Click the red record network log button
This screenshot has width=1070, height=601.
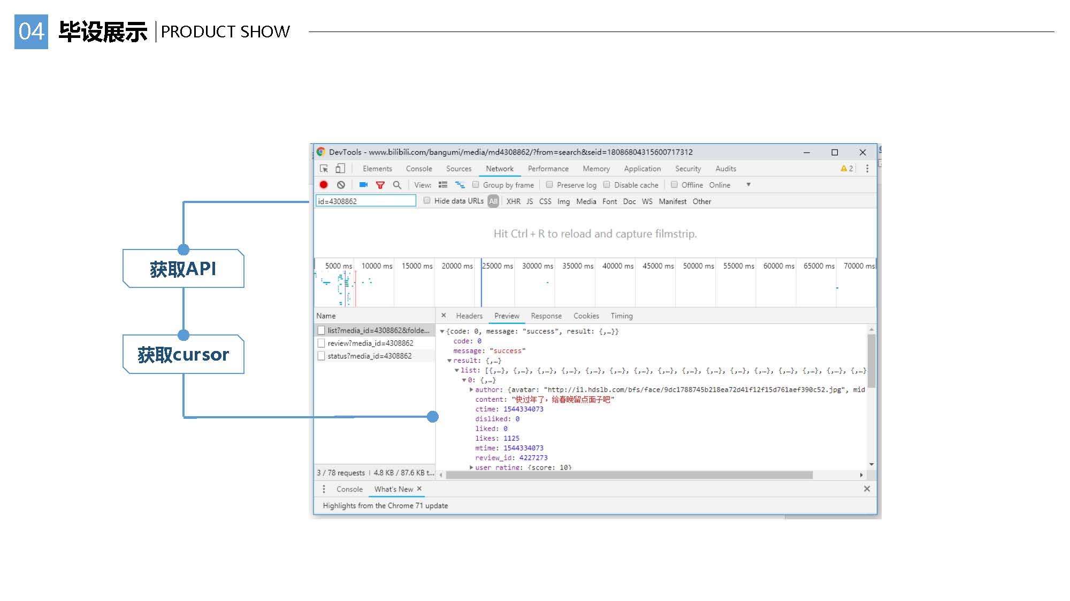click(x=324, y=185)
